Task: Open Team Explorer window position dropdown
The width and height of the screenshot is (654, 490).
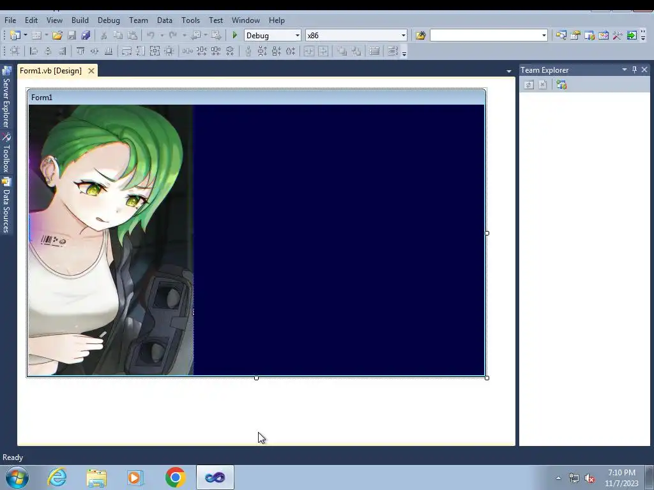Action: [625, 70]
